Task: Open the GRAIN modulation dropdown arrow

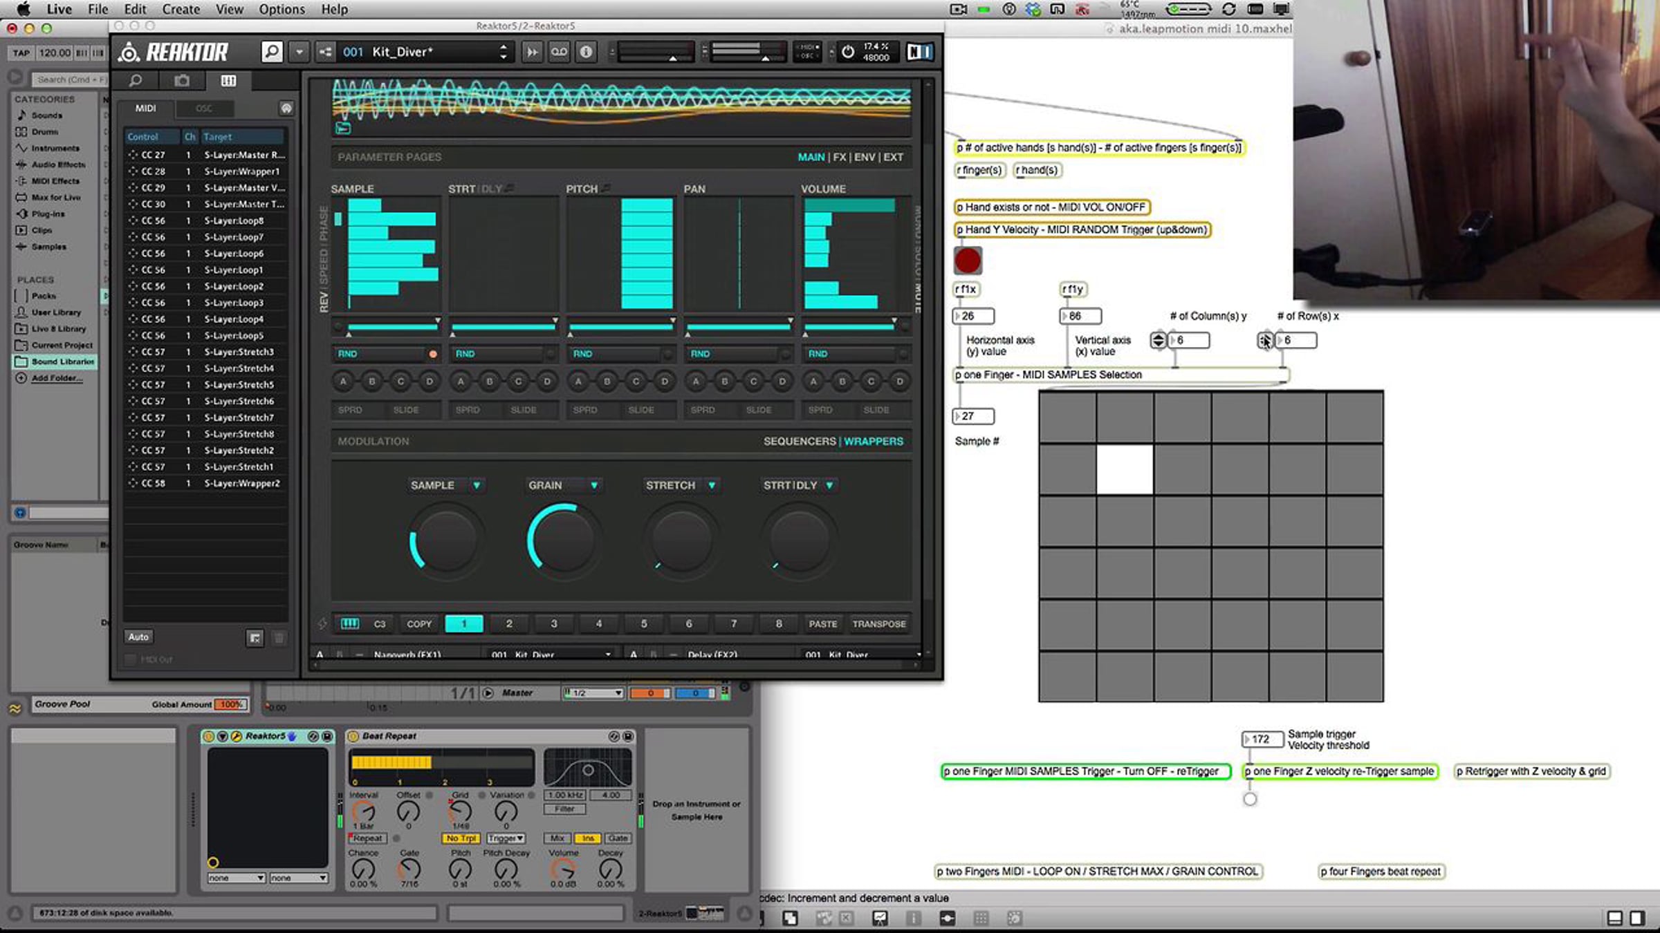Action: pyautogui.click(x=594, y=486)
